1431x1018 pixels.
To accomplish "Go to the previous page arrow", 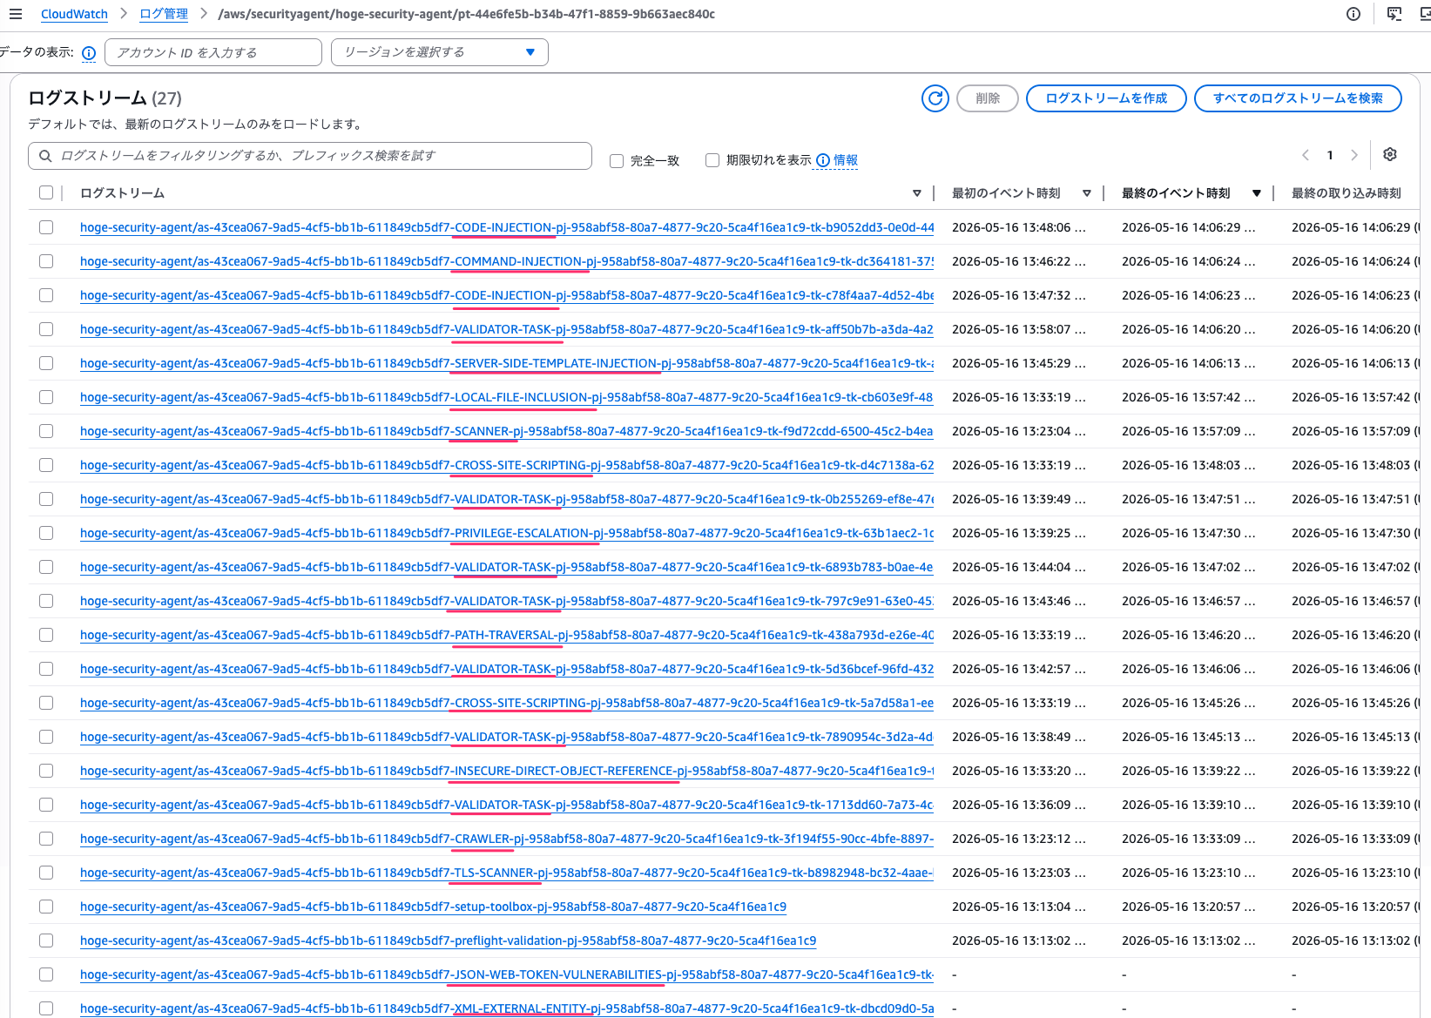I will [1306, 155].
